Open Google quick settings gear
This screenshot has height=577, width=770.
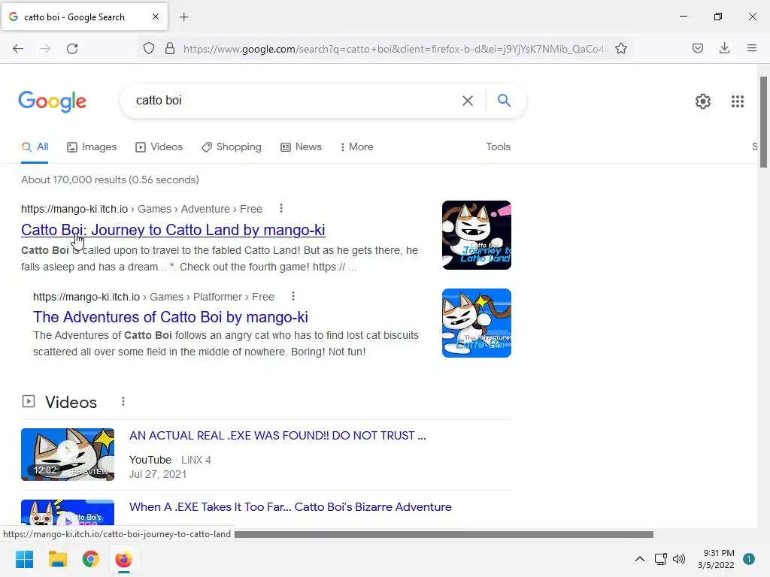pyautogui.click(x=703, y=101)
